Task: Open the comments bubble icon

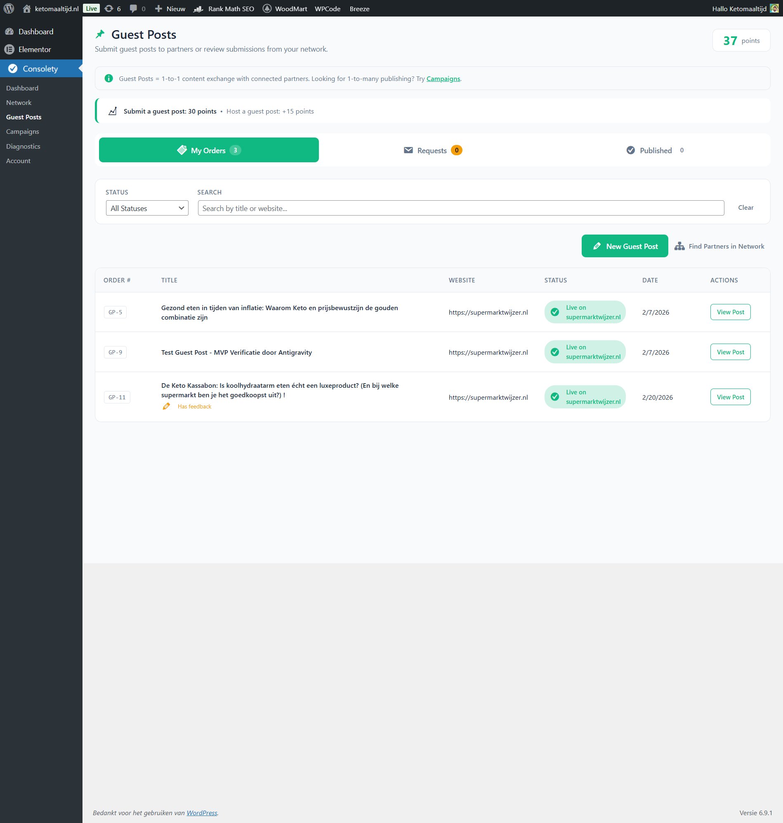Action: point(134,9)
